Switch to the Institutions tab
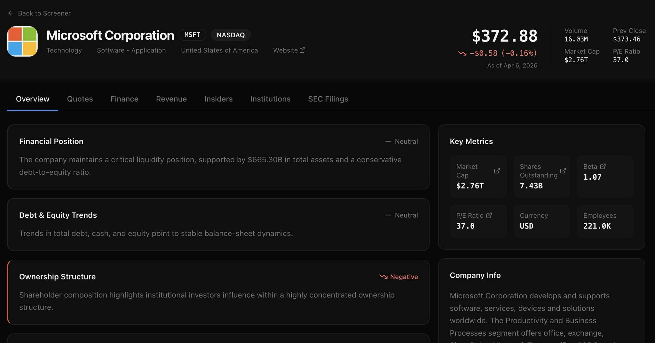Screen dimensions: 655x343 click(270, 99)
